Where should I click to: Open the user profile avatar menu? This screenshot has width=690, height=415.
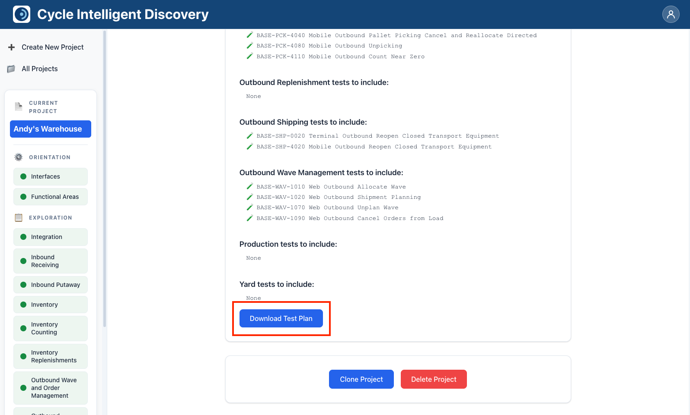tap(671, 14)
